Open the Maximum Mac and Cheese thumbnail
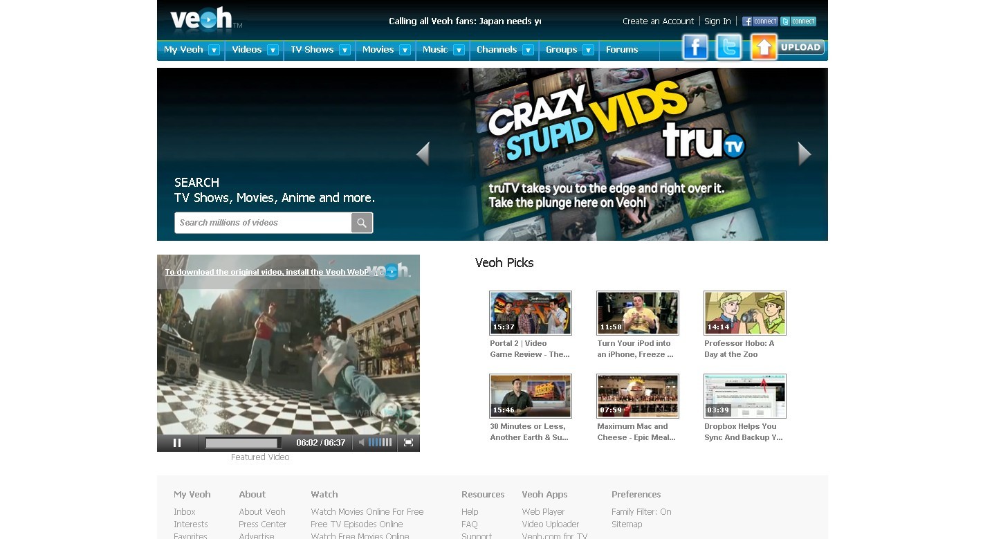The height and width of the screenshot is (539, 983). click(x=638, y=396)
